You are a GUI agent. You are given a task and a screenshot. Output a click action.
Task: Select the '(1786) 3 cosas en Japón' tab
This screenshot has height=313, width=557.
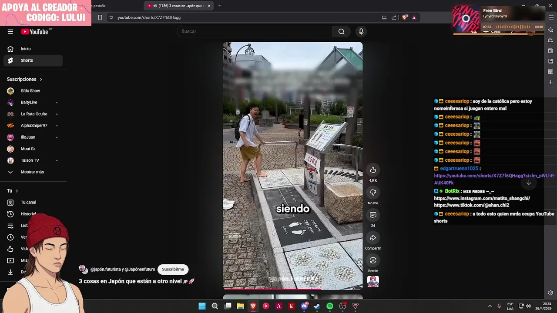179,6
